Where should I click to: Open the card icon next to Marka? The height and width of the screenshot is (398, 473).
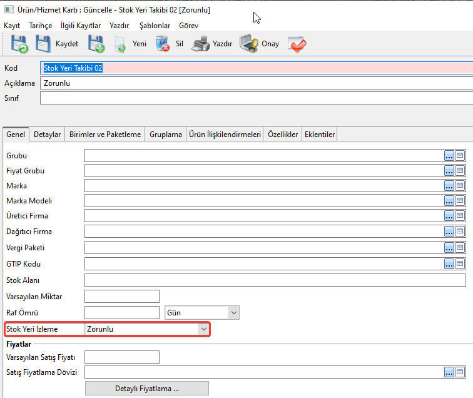tap(460, 186)
